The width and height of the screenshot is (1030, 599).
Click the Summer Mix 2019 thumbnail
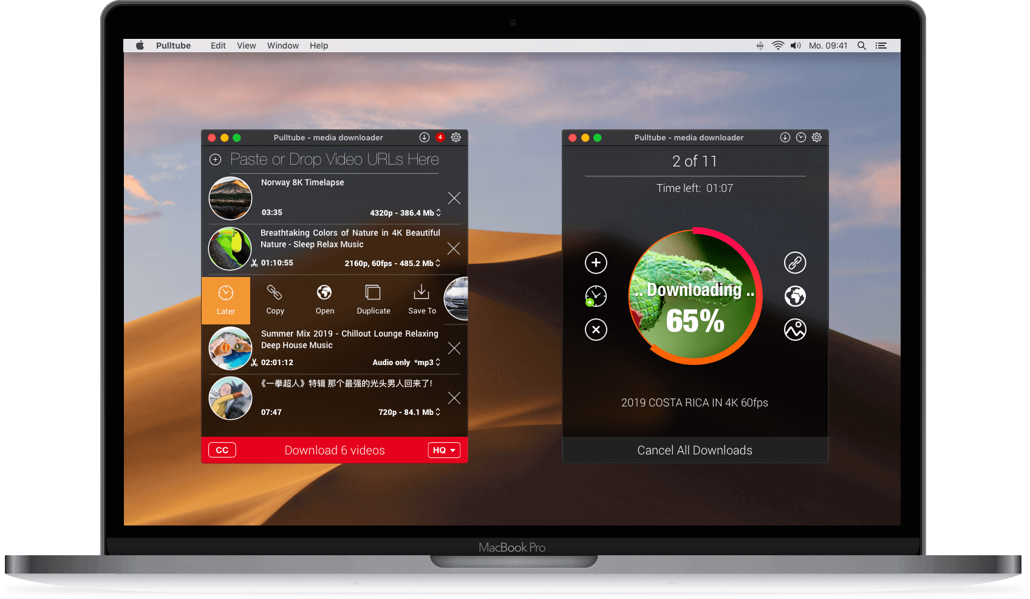(230, 348)
